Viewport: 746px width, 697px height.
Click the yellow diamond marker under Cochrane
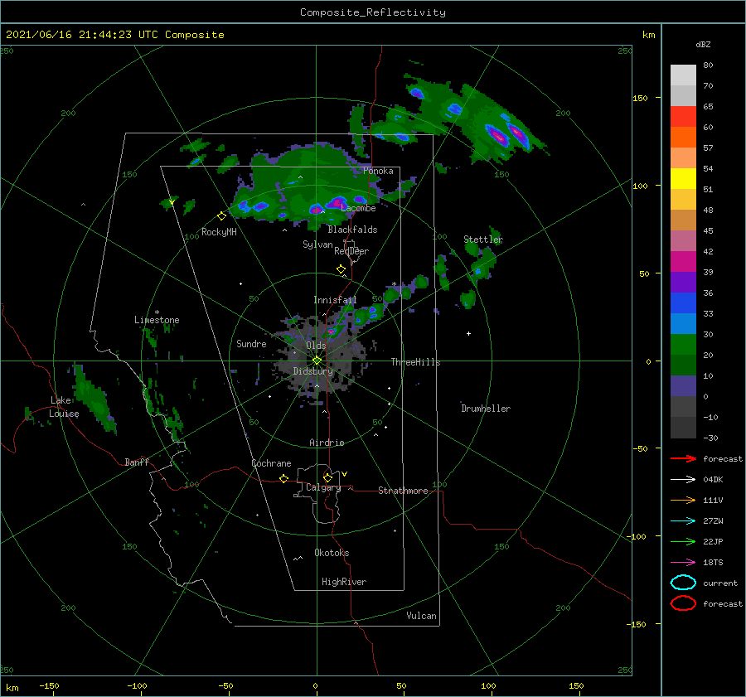click(x=283, y=478)
